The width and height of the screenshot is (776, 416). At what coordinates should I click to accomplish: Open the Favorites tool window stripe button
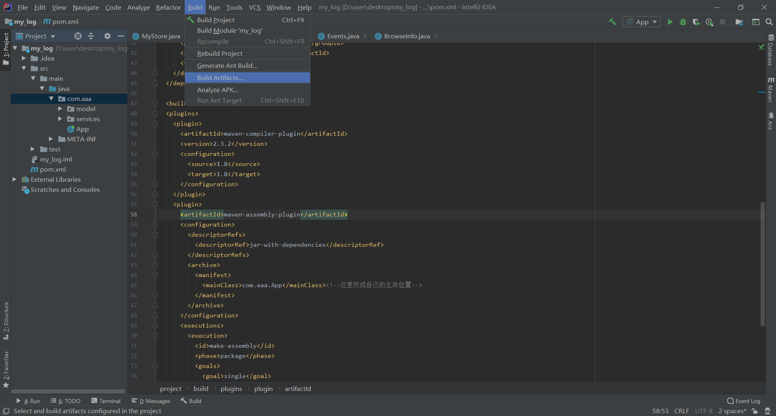click(6, 370)
